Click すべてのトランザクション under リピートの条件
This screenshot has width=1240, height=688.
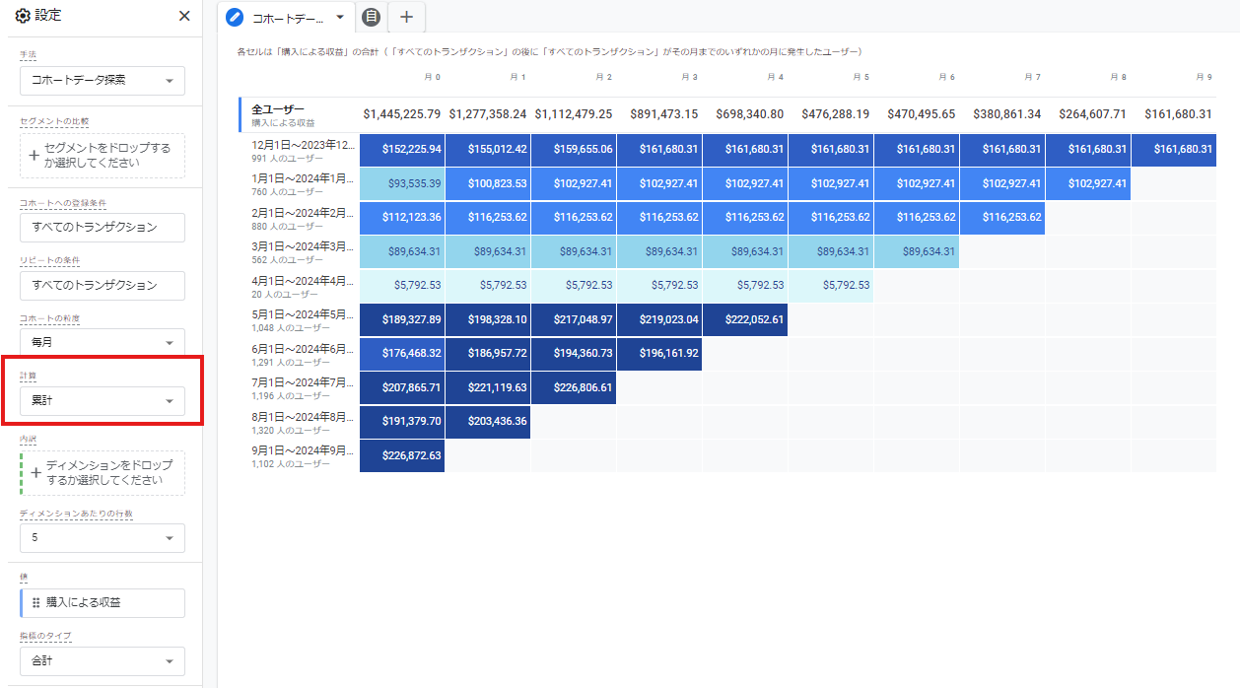(102, 285)
